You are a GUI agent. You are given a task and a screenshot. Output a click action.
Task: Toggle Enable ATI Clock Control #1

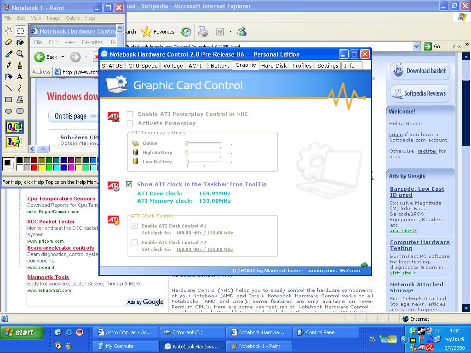pos(135,226)
